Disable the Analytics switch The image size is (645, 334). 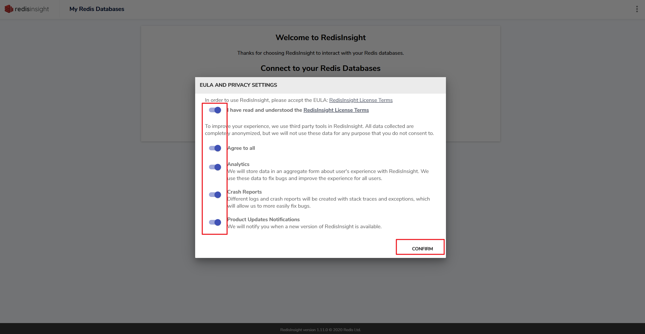coord(215,167)
